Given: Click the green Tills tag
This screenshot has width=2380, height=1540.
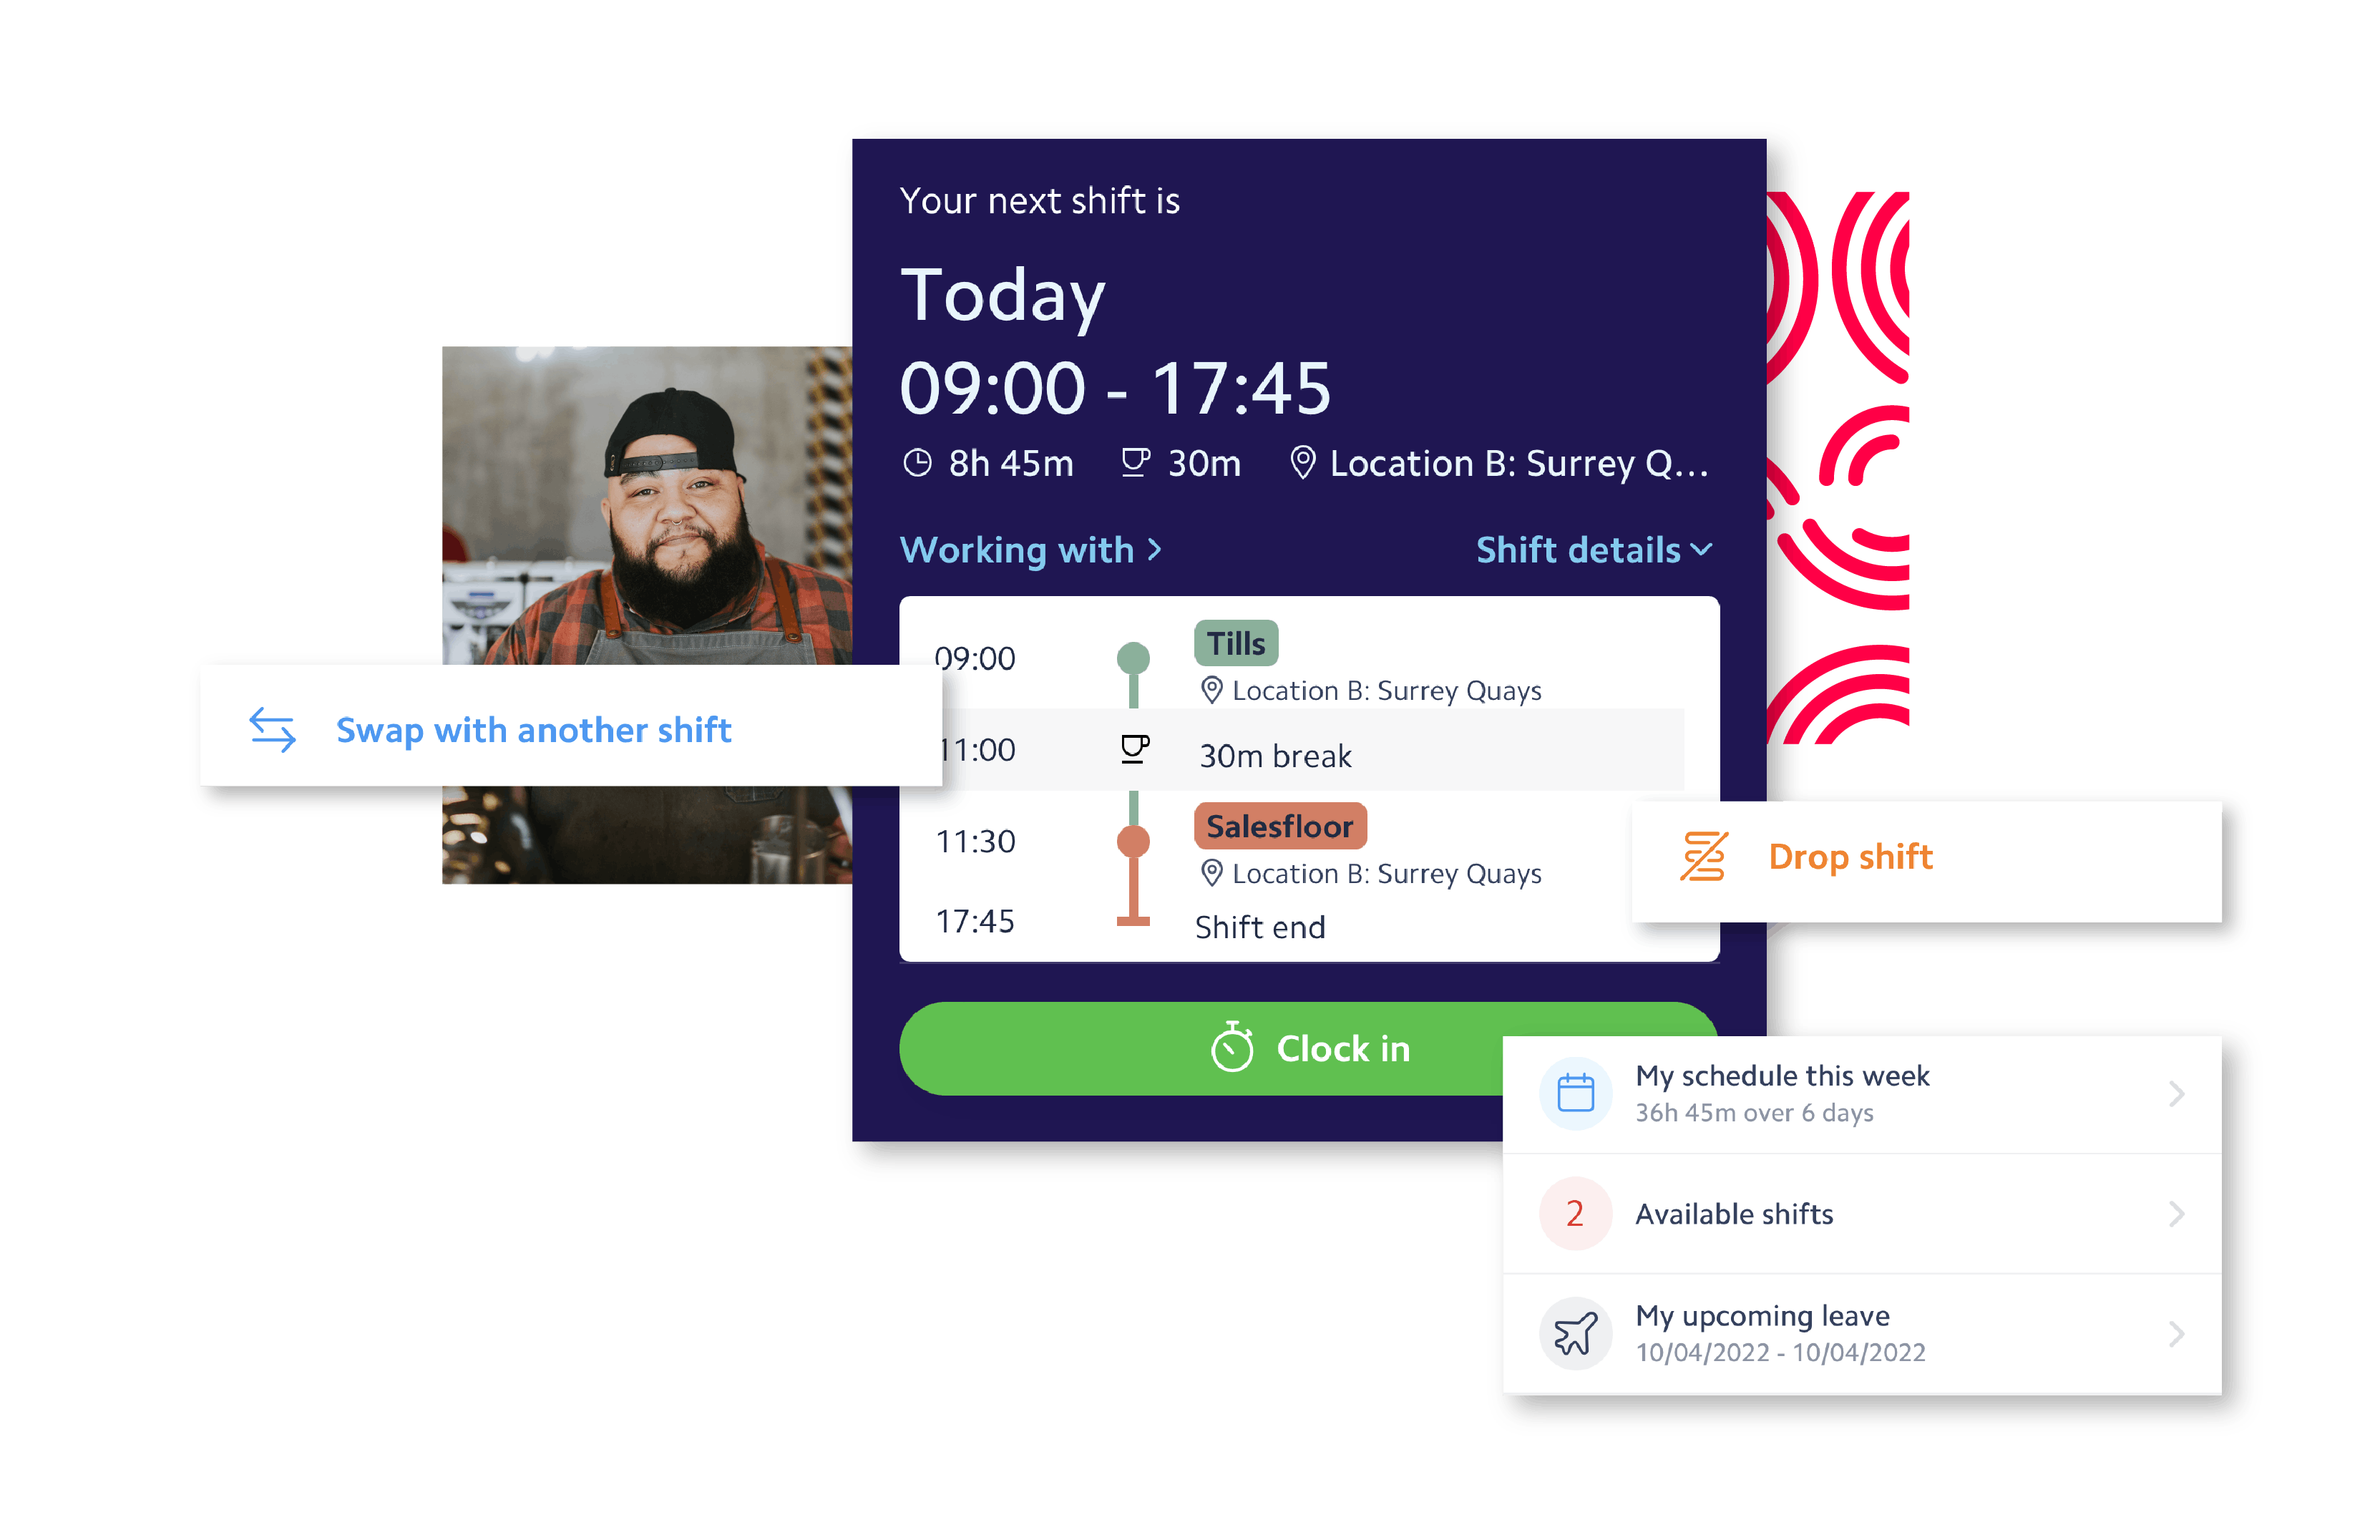Looking at the screenshot, I should click(x=1236, y=643).
